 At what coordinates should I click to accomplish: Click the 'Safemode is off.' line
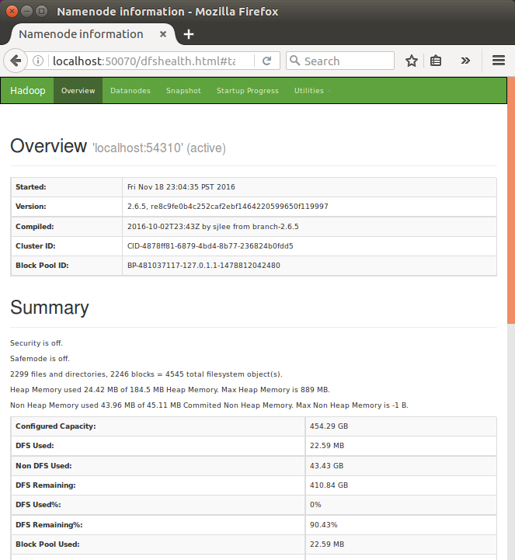tap(40, 358)
